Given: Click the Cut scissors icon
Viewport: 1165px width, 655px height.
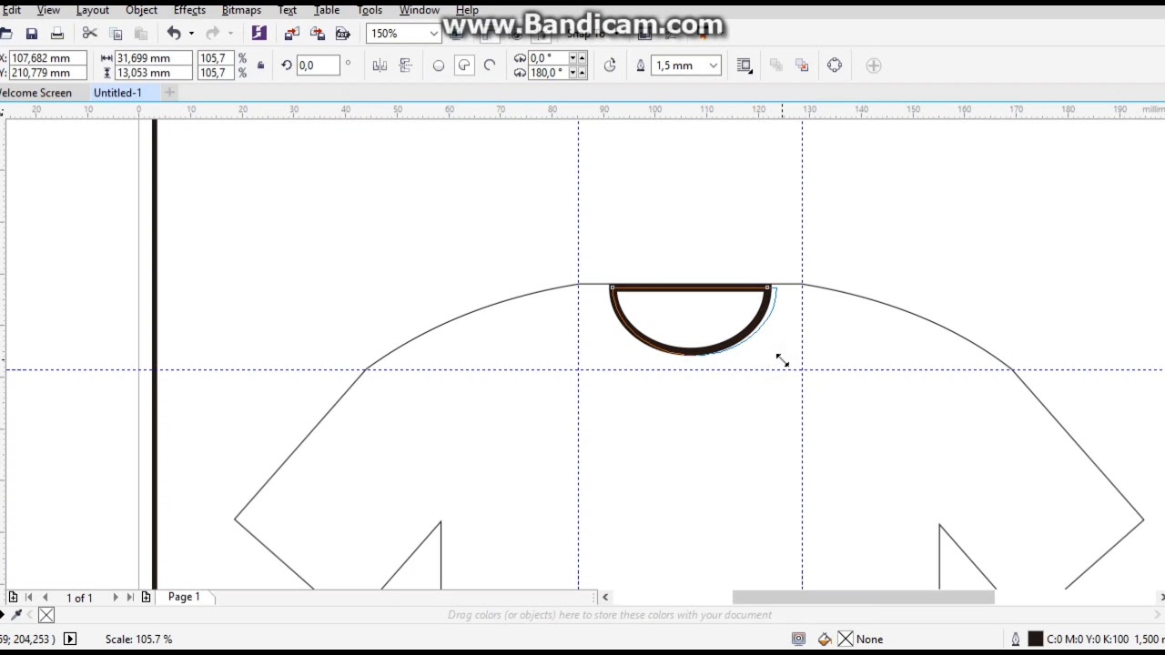Looking at the screenshot, I should tap(89, 34).
